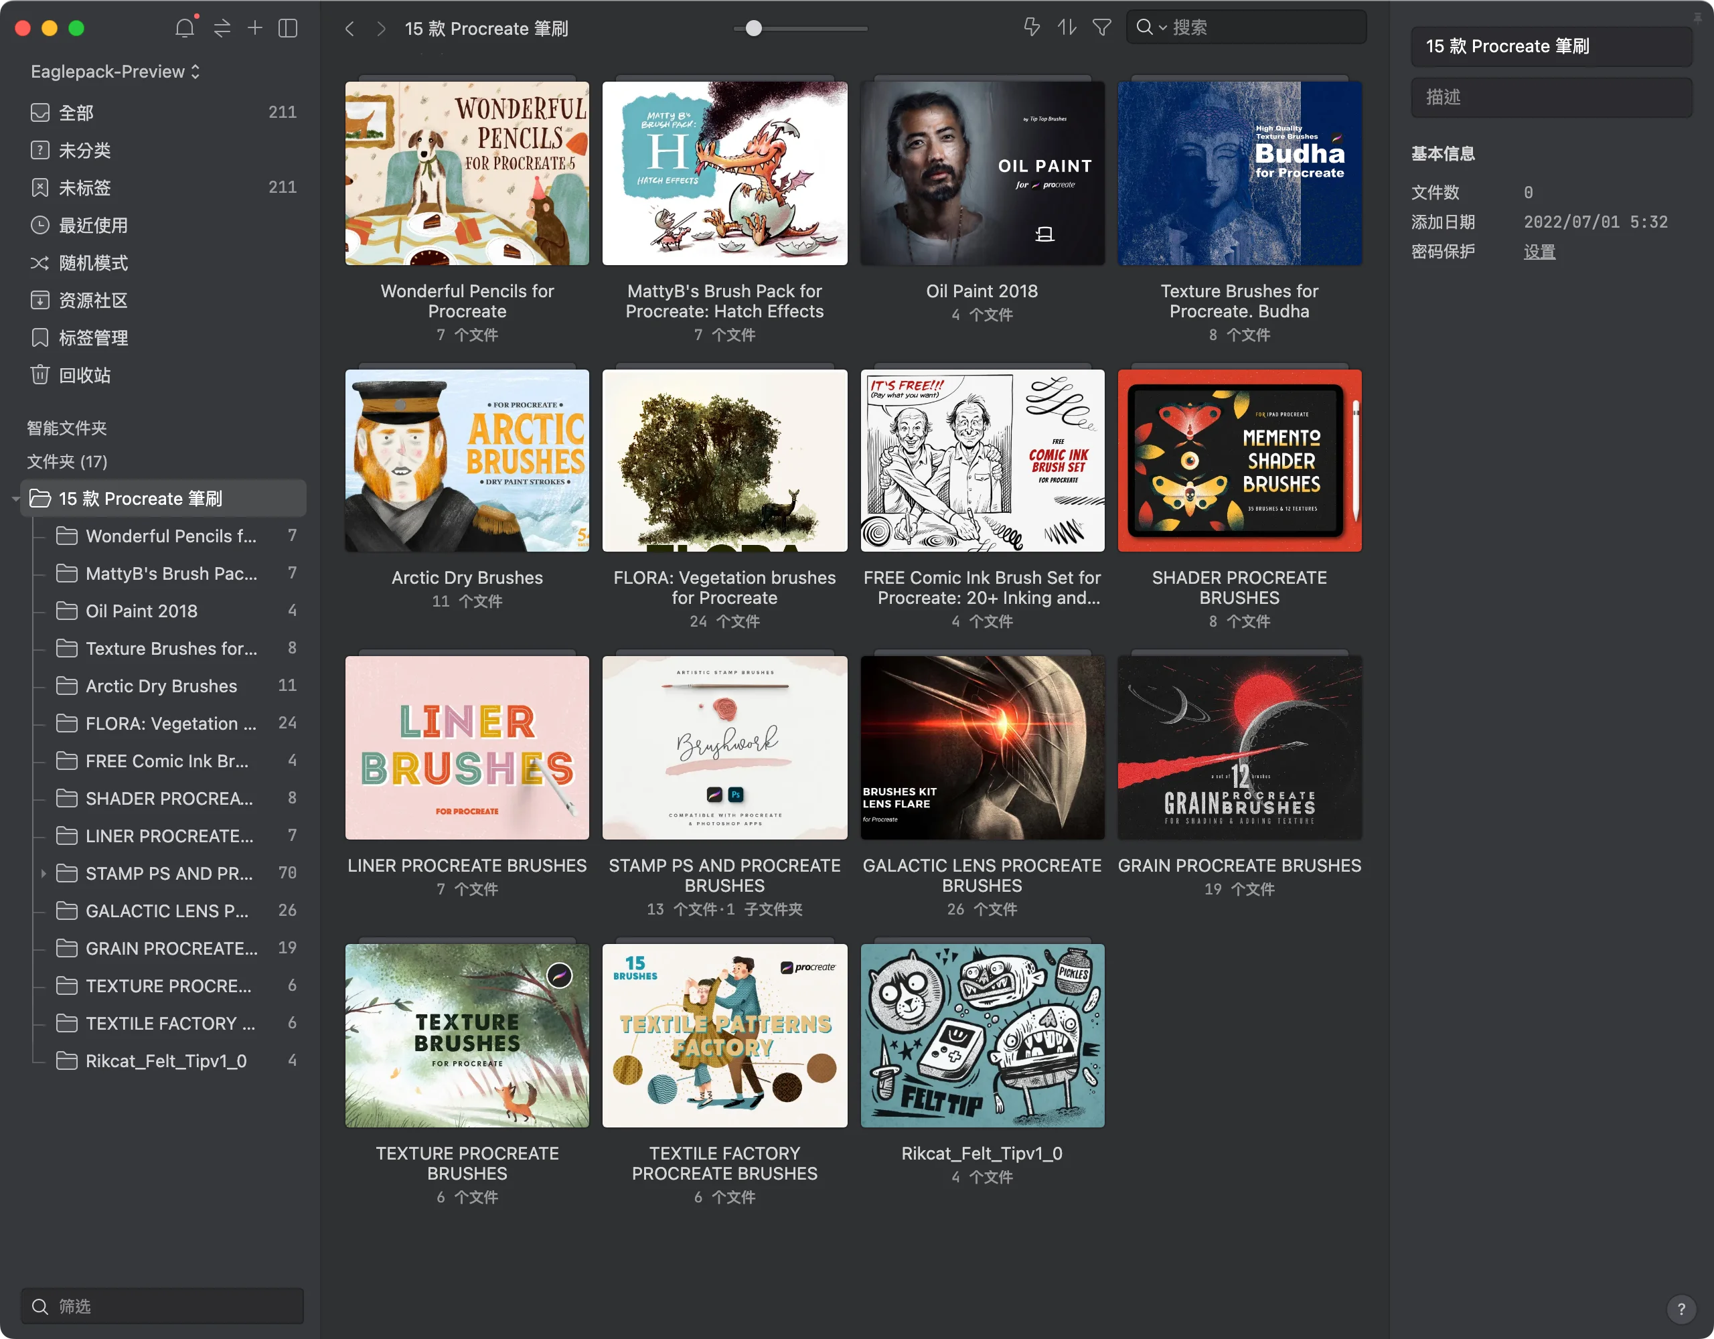This screenshot has width=1714, height=1339.
Task: Go forward with the right chevron
Action: point(382,29)
